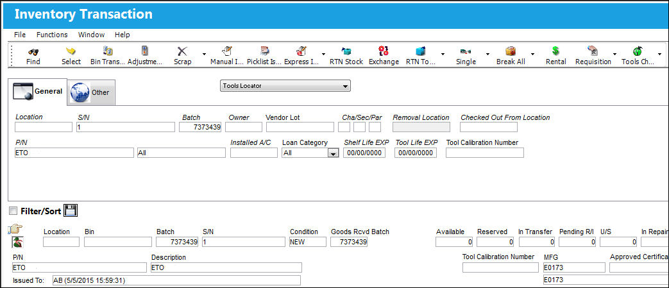The height and width of the screenshot is (288, 669).
Task: Click the person icon beside the Location field
Action: point(17,242)
